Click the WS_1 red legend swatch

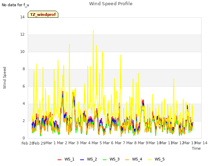coord(59,160)
